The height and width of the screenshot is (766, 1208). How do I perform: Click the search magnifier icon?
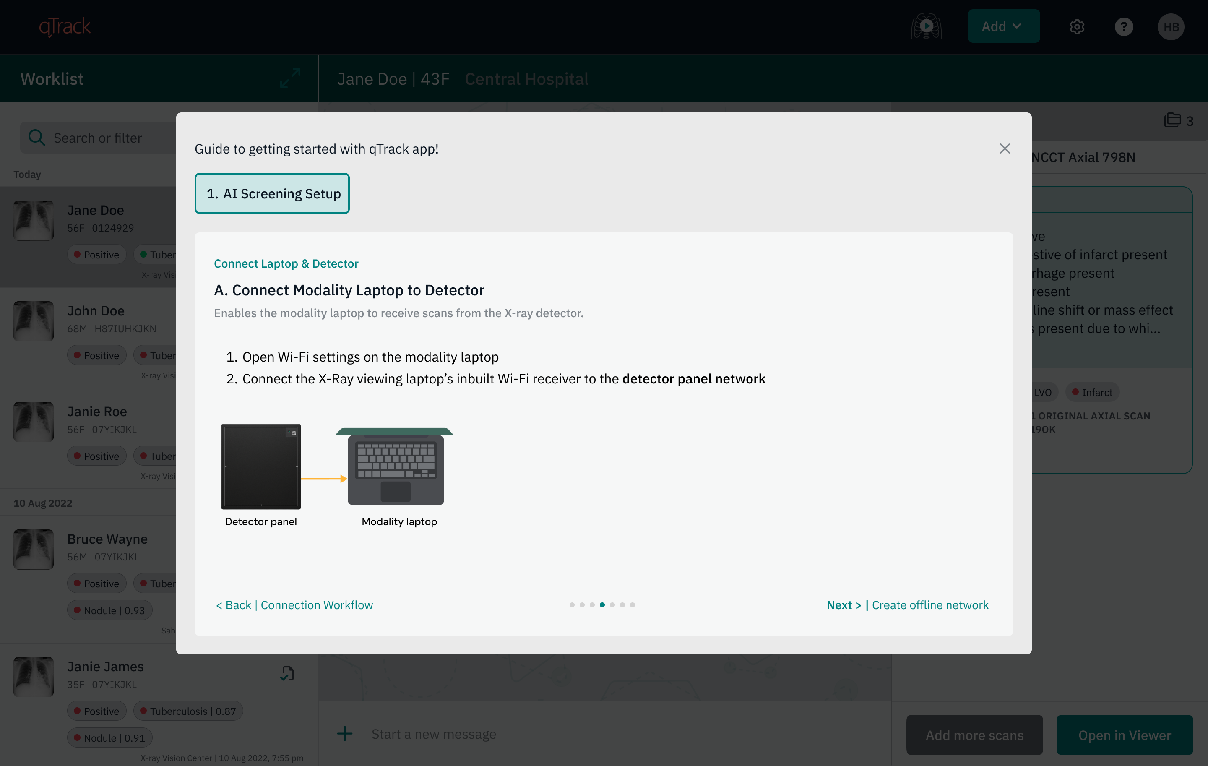36,138
